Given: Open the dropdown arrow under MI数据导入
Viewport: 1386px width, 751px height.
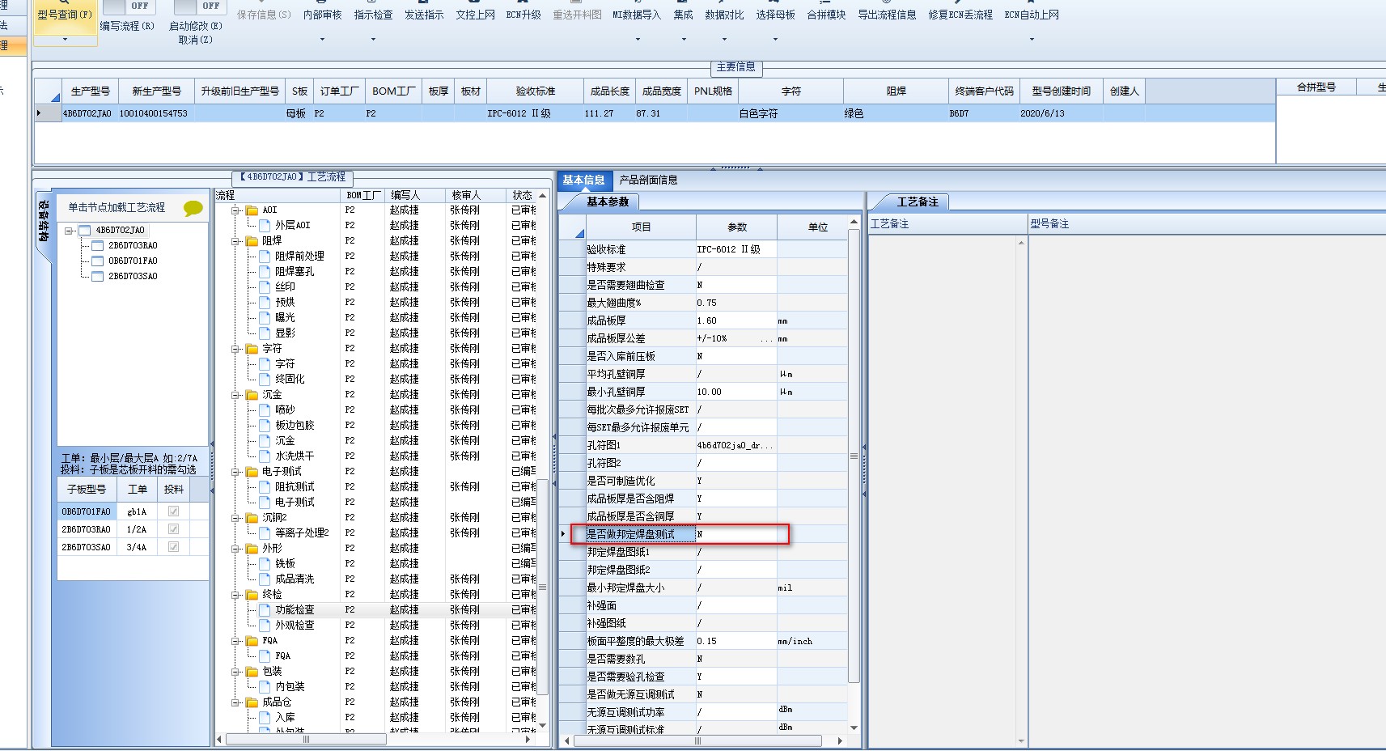Looking at the screenshot, I should (x=636, y=39).
